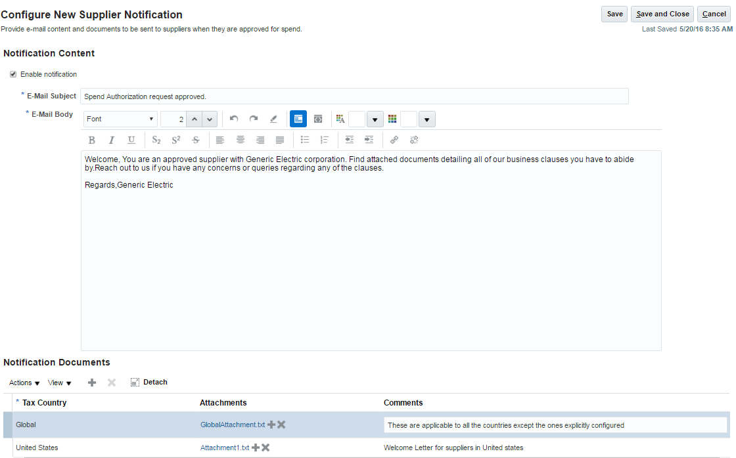The height and width of the screenshot is (458, 736).
Task: Click inside the E-Mail Body text area
Action: 371,251
